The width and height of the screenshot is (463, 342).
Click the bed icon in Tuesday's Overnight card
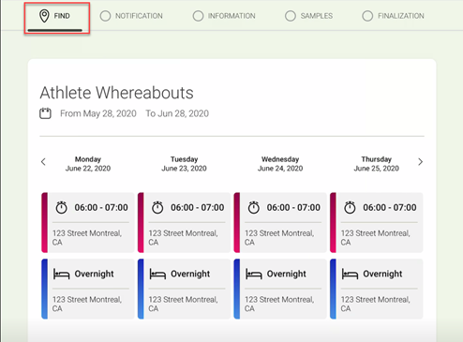[x=157, y=274]
